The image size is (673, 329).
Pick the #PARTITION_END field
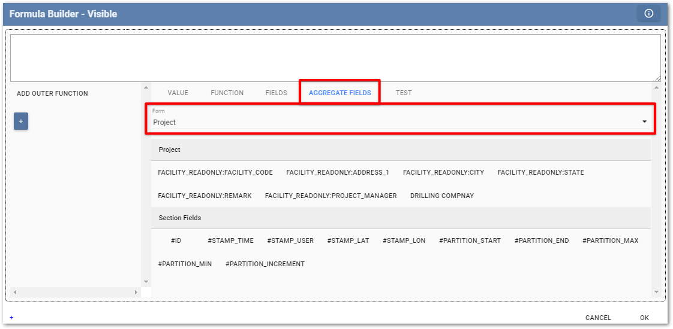542,240
